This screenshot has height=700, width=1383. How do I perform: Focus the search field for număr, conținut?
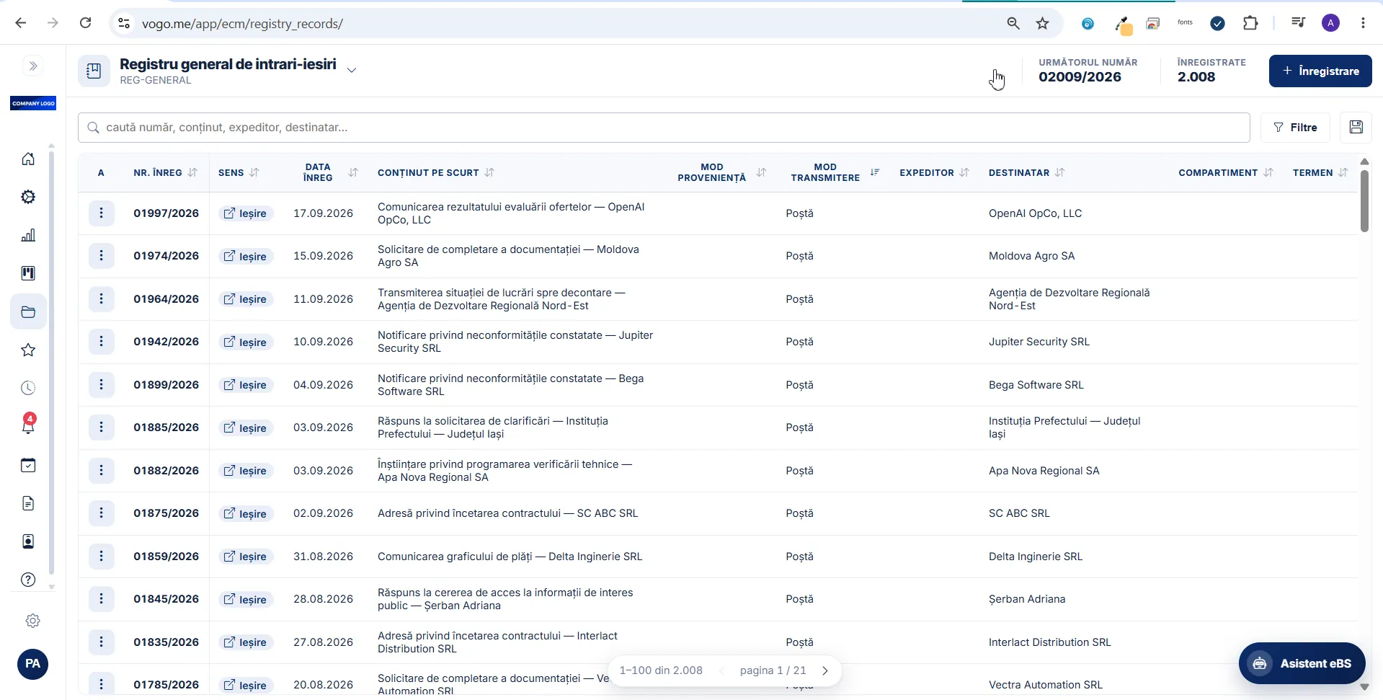point(664,128)
